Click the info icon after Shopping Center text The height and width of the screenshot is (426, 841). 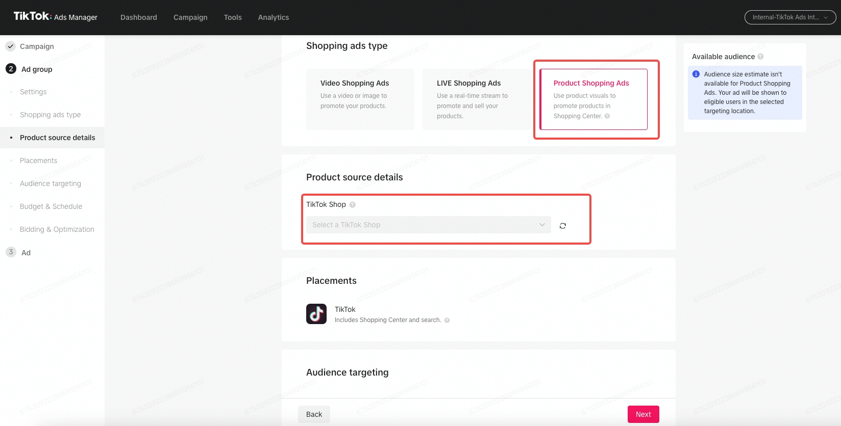click(607, 116)
